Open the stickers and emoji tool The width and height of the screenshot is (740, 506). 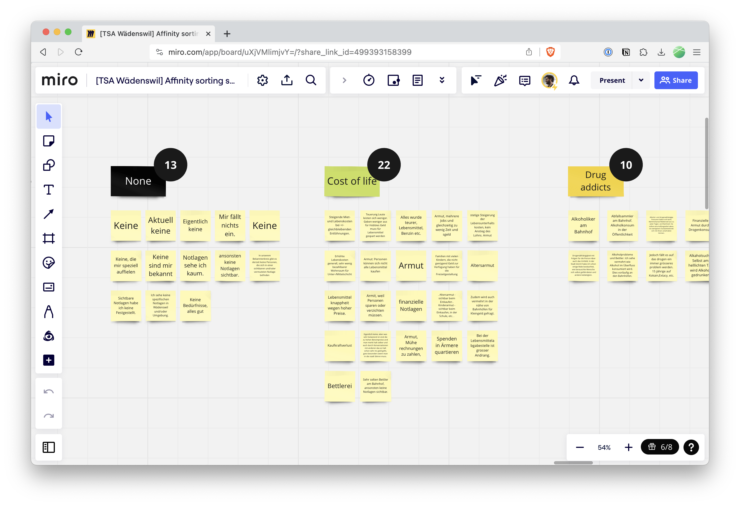pos(49,262)
